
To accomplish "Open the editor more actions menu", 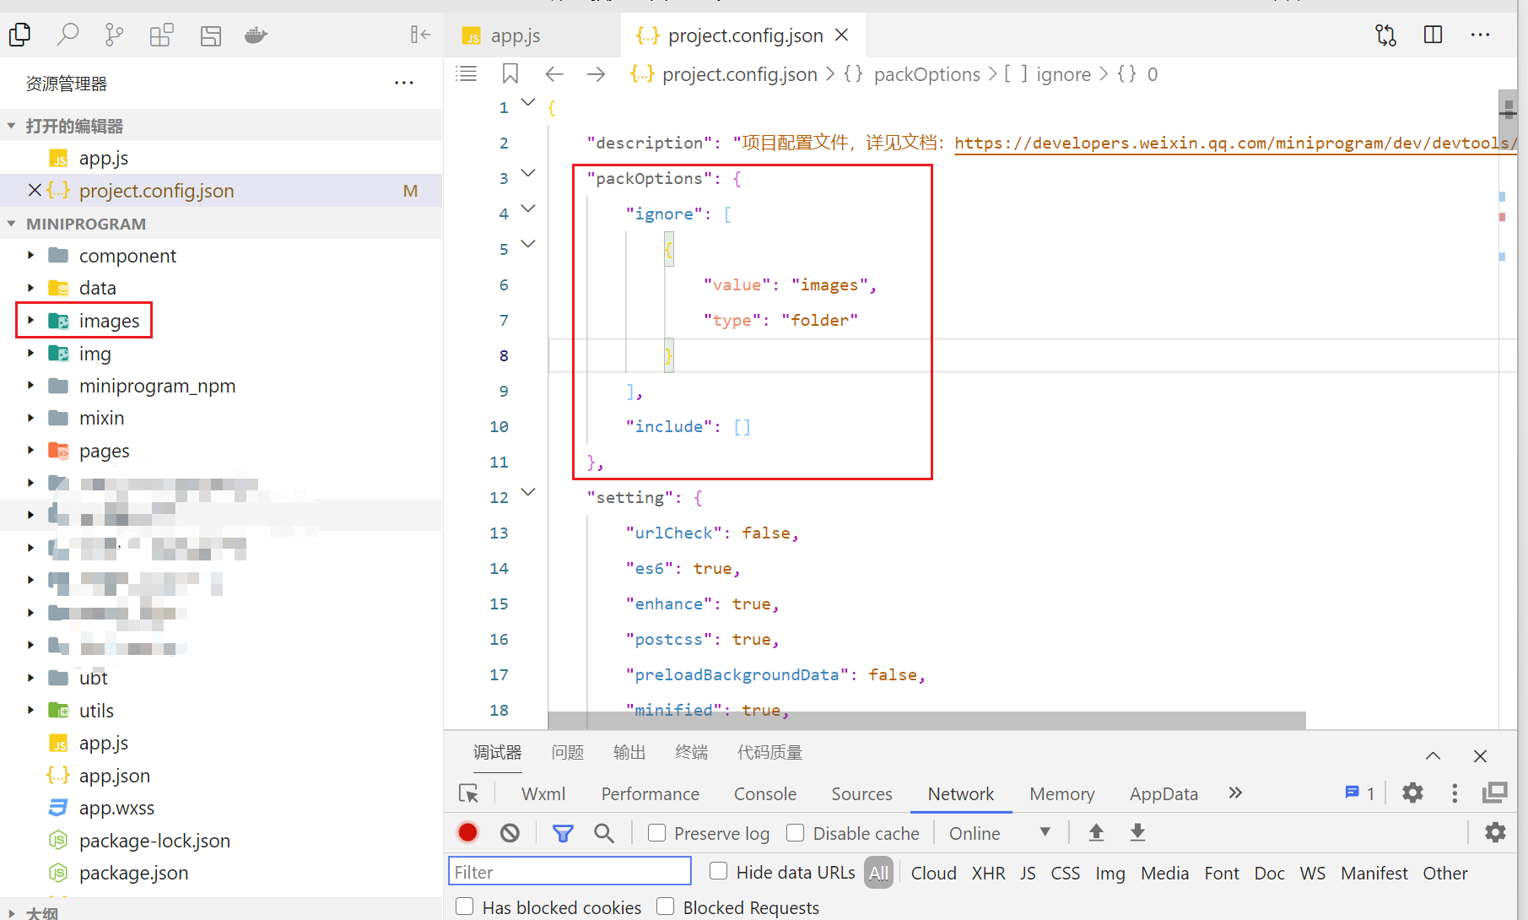I will click(x=1480, y=35).
